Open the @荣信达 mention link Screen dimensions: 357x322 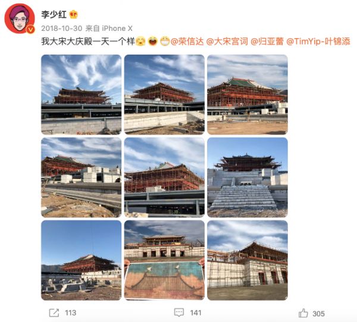pos(187,42)
